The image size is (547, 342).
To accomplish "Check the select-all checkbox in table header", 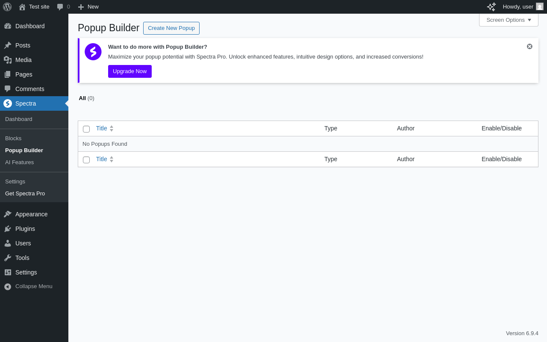I will coord(86,129).
